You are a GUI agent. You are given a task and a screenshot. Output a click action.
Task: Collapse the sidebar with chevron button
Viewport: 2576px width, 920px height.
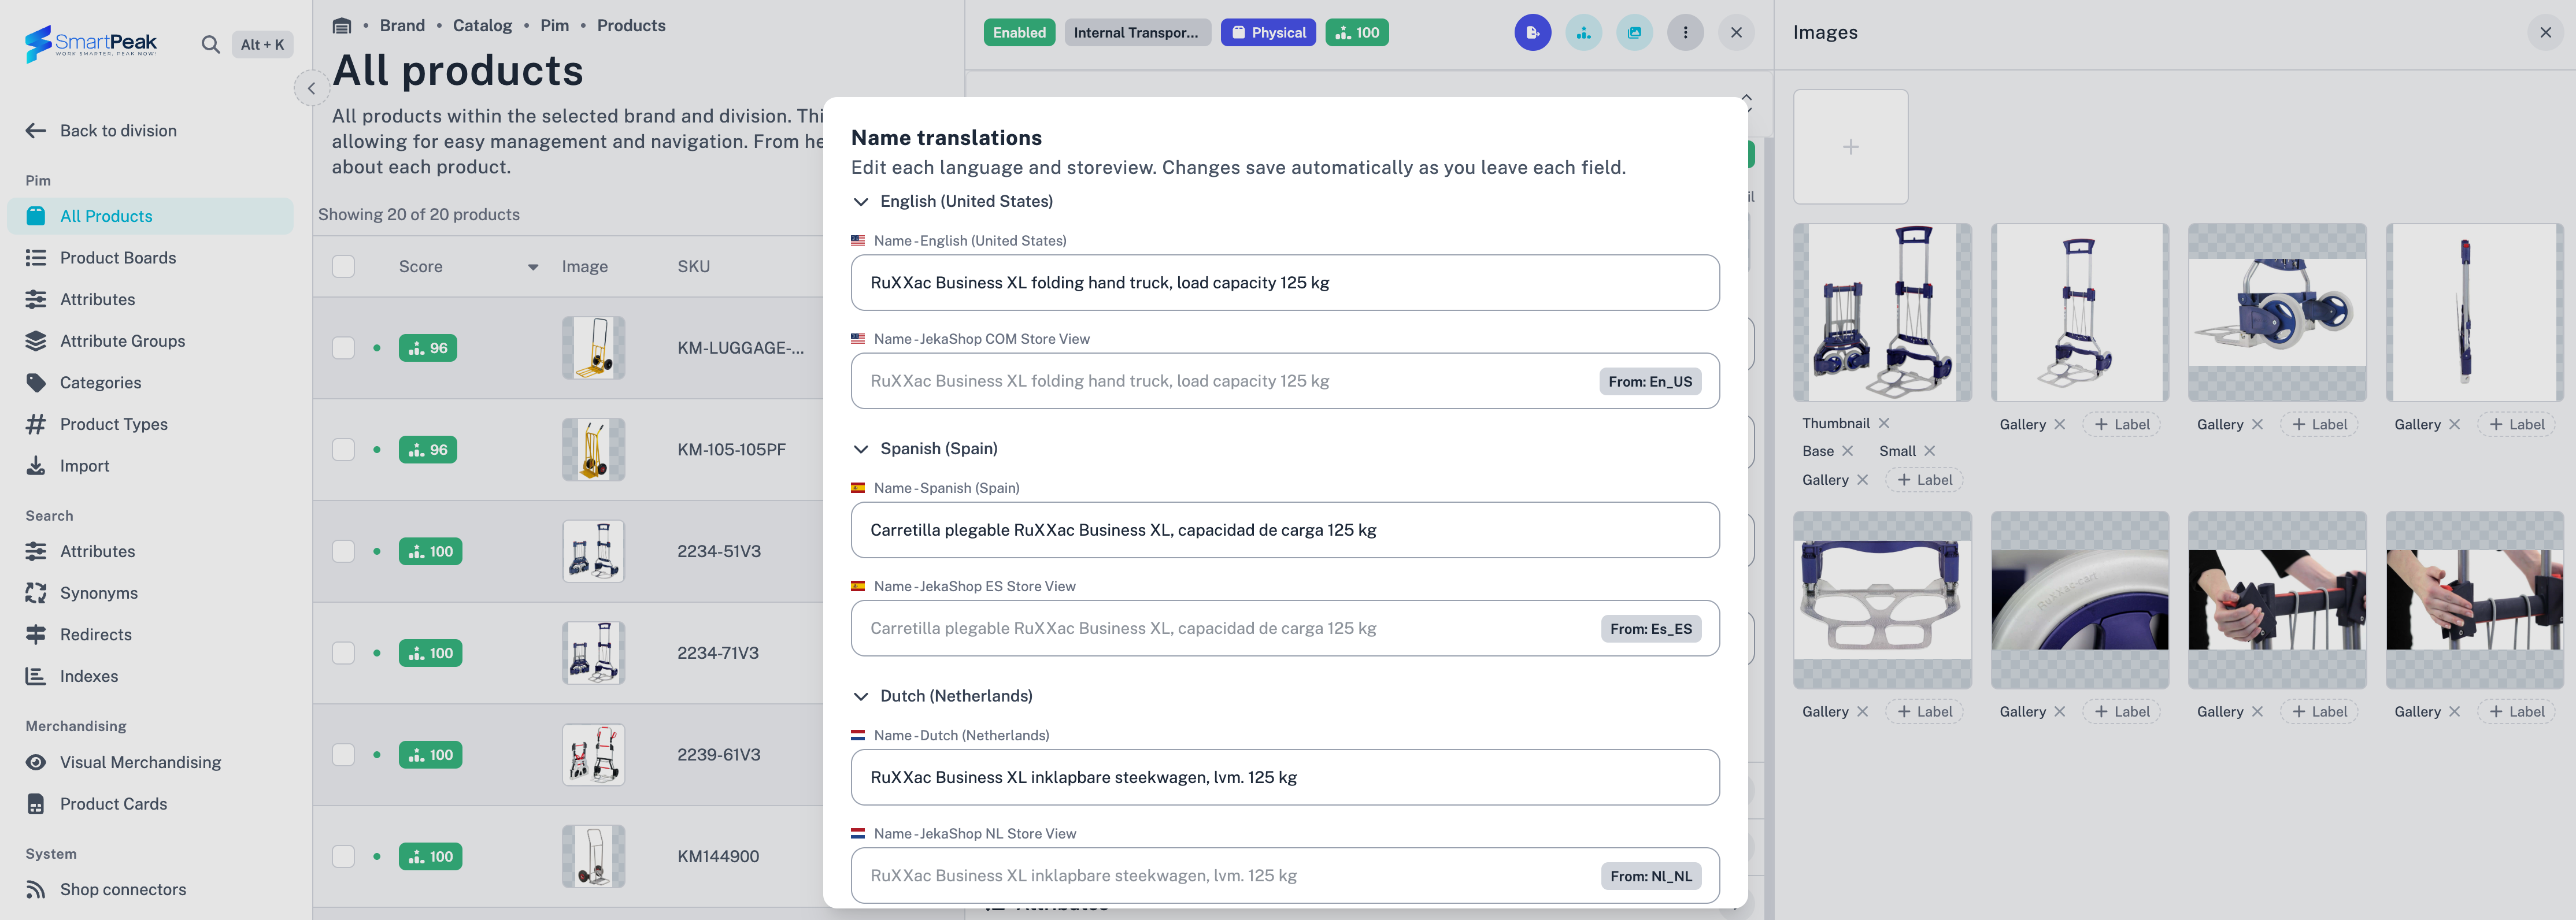(x=311, y=88)
